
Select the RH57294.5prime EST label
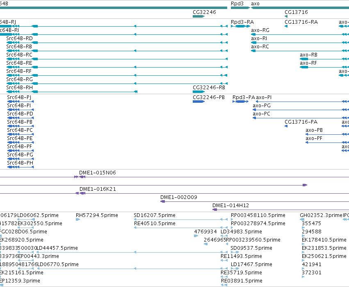(x=97, y=215)
